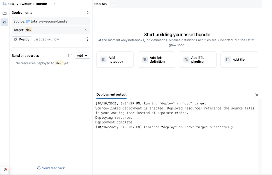Expand the Add resources dropdown

pos(82,56)
